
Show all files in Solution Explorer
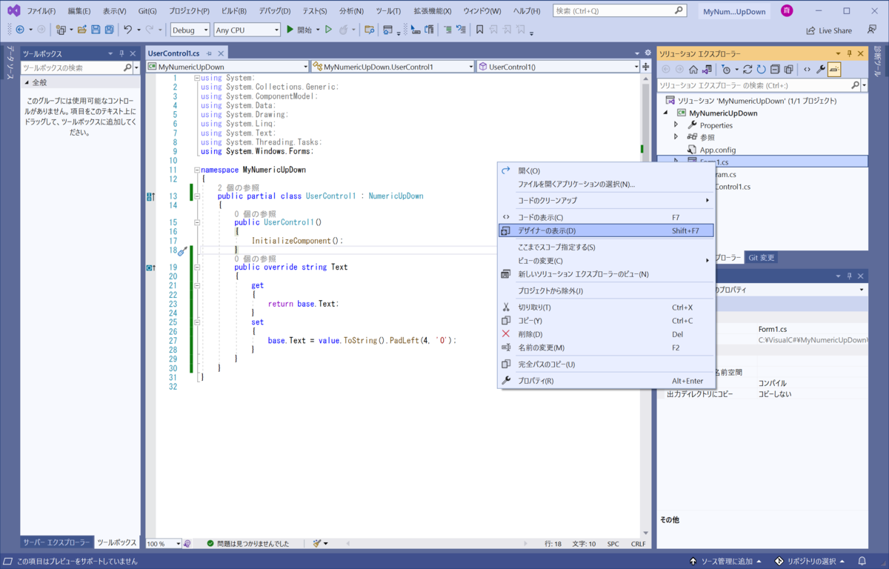[x=789, y=70]
